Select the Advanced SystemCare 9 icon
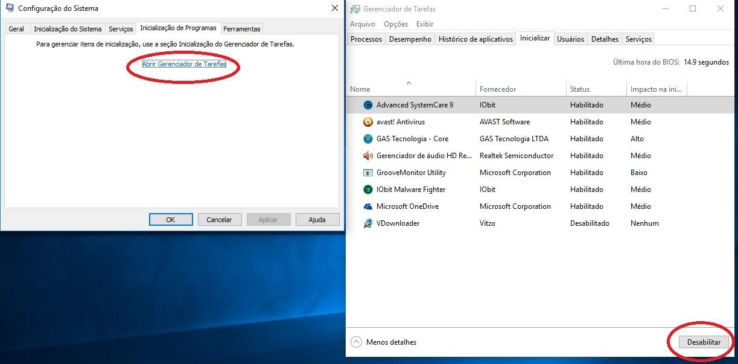 pyautogui.click(x=367, y=104)
